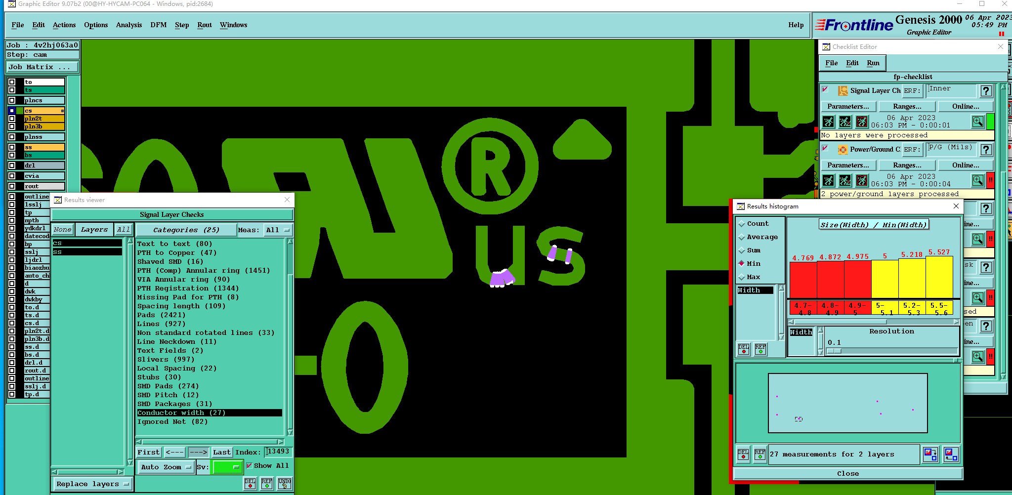Open DFM menu
The image size is (1012, 495).
coord(158,25)
